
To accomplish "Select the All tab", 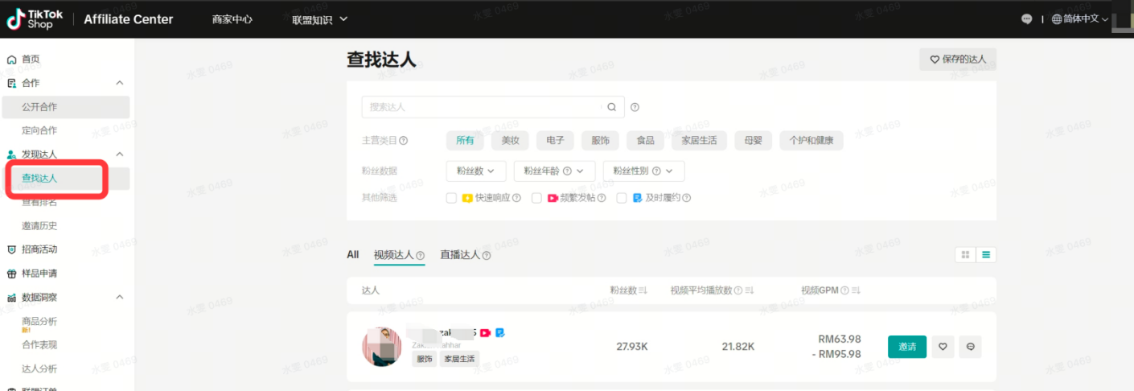I will coord(353,255).
